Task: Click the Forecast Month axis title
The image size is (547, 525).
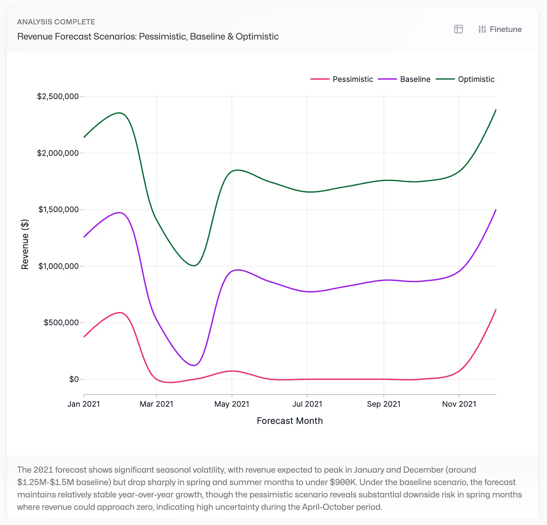Action: (x=289, y=421)
